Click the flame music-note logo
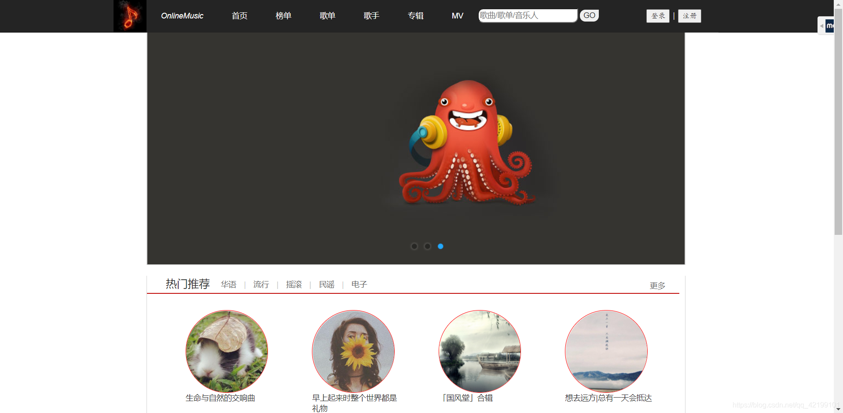Viewport: 843px width, 413px height. [130, 16]
